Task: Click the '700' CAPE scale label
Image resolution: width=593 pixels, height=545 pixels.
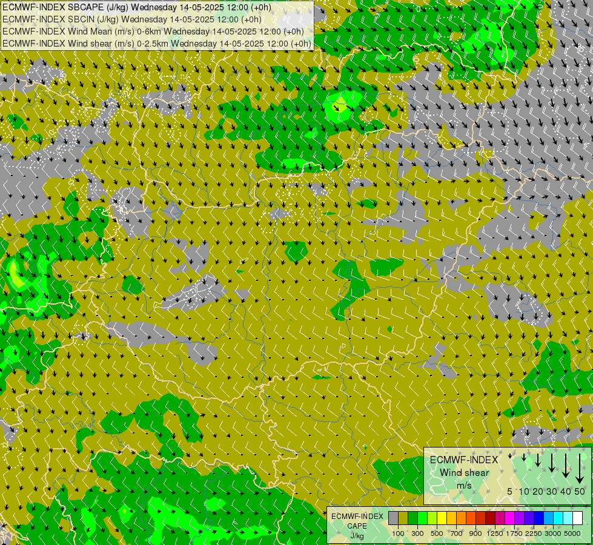Action: [457, 533]
